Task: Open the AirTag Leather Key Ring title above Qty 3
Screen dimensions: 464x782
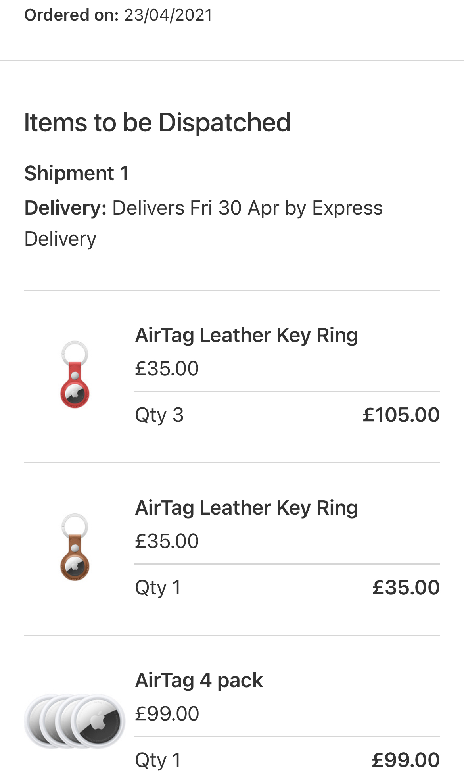Action: 246,335
